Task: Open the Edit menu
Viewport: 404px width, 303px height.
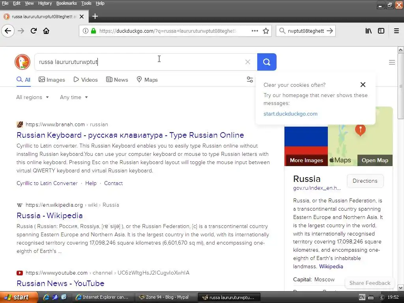Action: pos(17,3)
